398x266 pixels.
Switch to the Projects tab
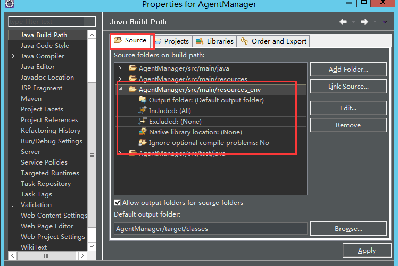tap(172, 41)
